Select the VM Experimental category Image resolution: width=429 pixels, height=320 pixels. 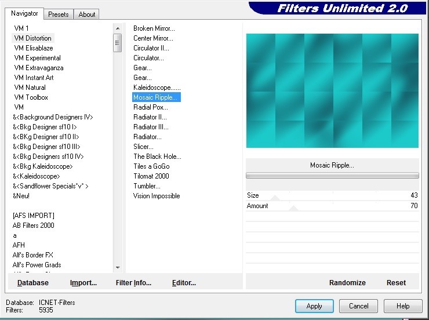[38, 58]
